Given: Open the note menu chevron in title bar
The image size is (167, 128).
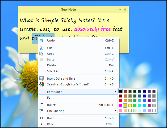Looking at the screenshot, I should point(120,10).
